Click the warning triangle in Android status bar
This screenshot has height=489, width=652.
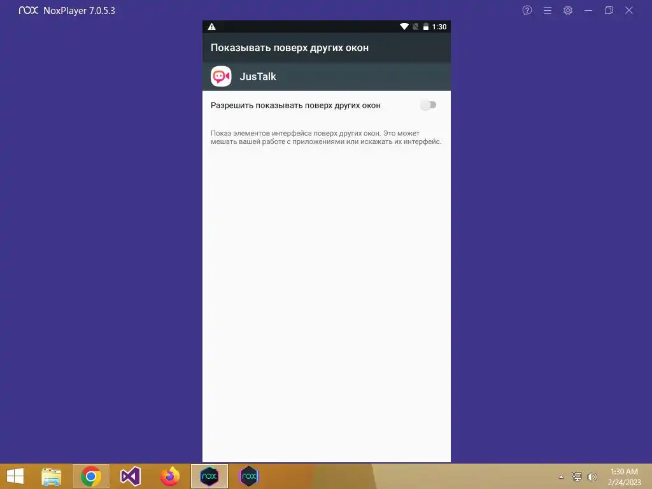point(211,27)
